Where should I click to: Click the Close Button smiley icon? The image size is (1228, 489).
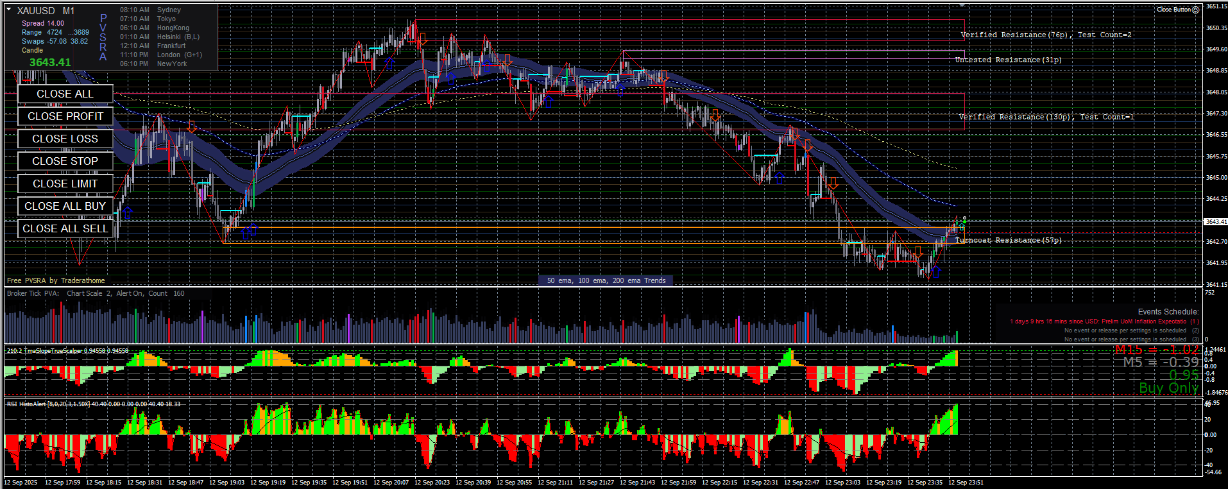[x=1195, y=10]
